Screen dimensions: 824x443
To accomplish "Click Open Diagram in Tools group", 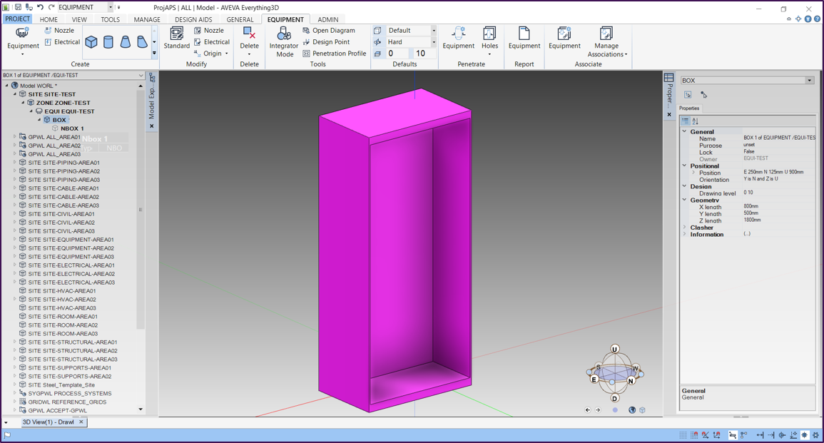I will (329, 31).
